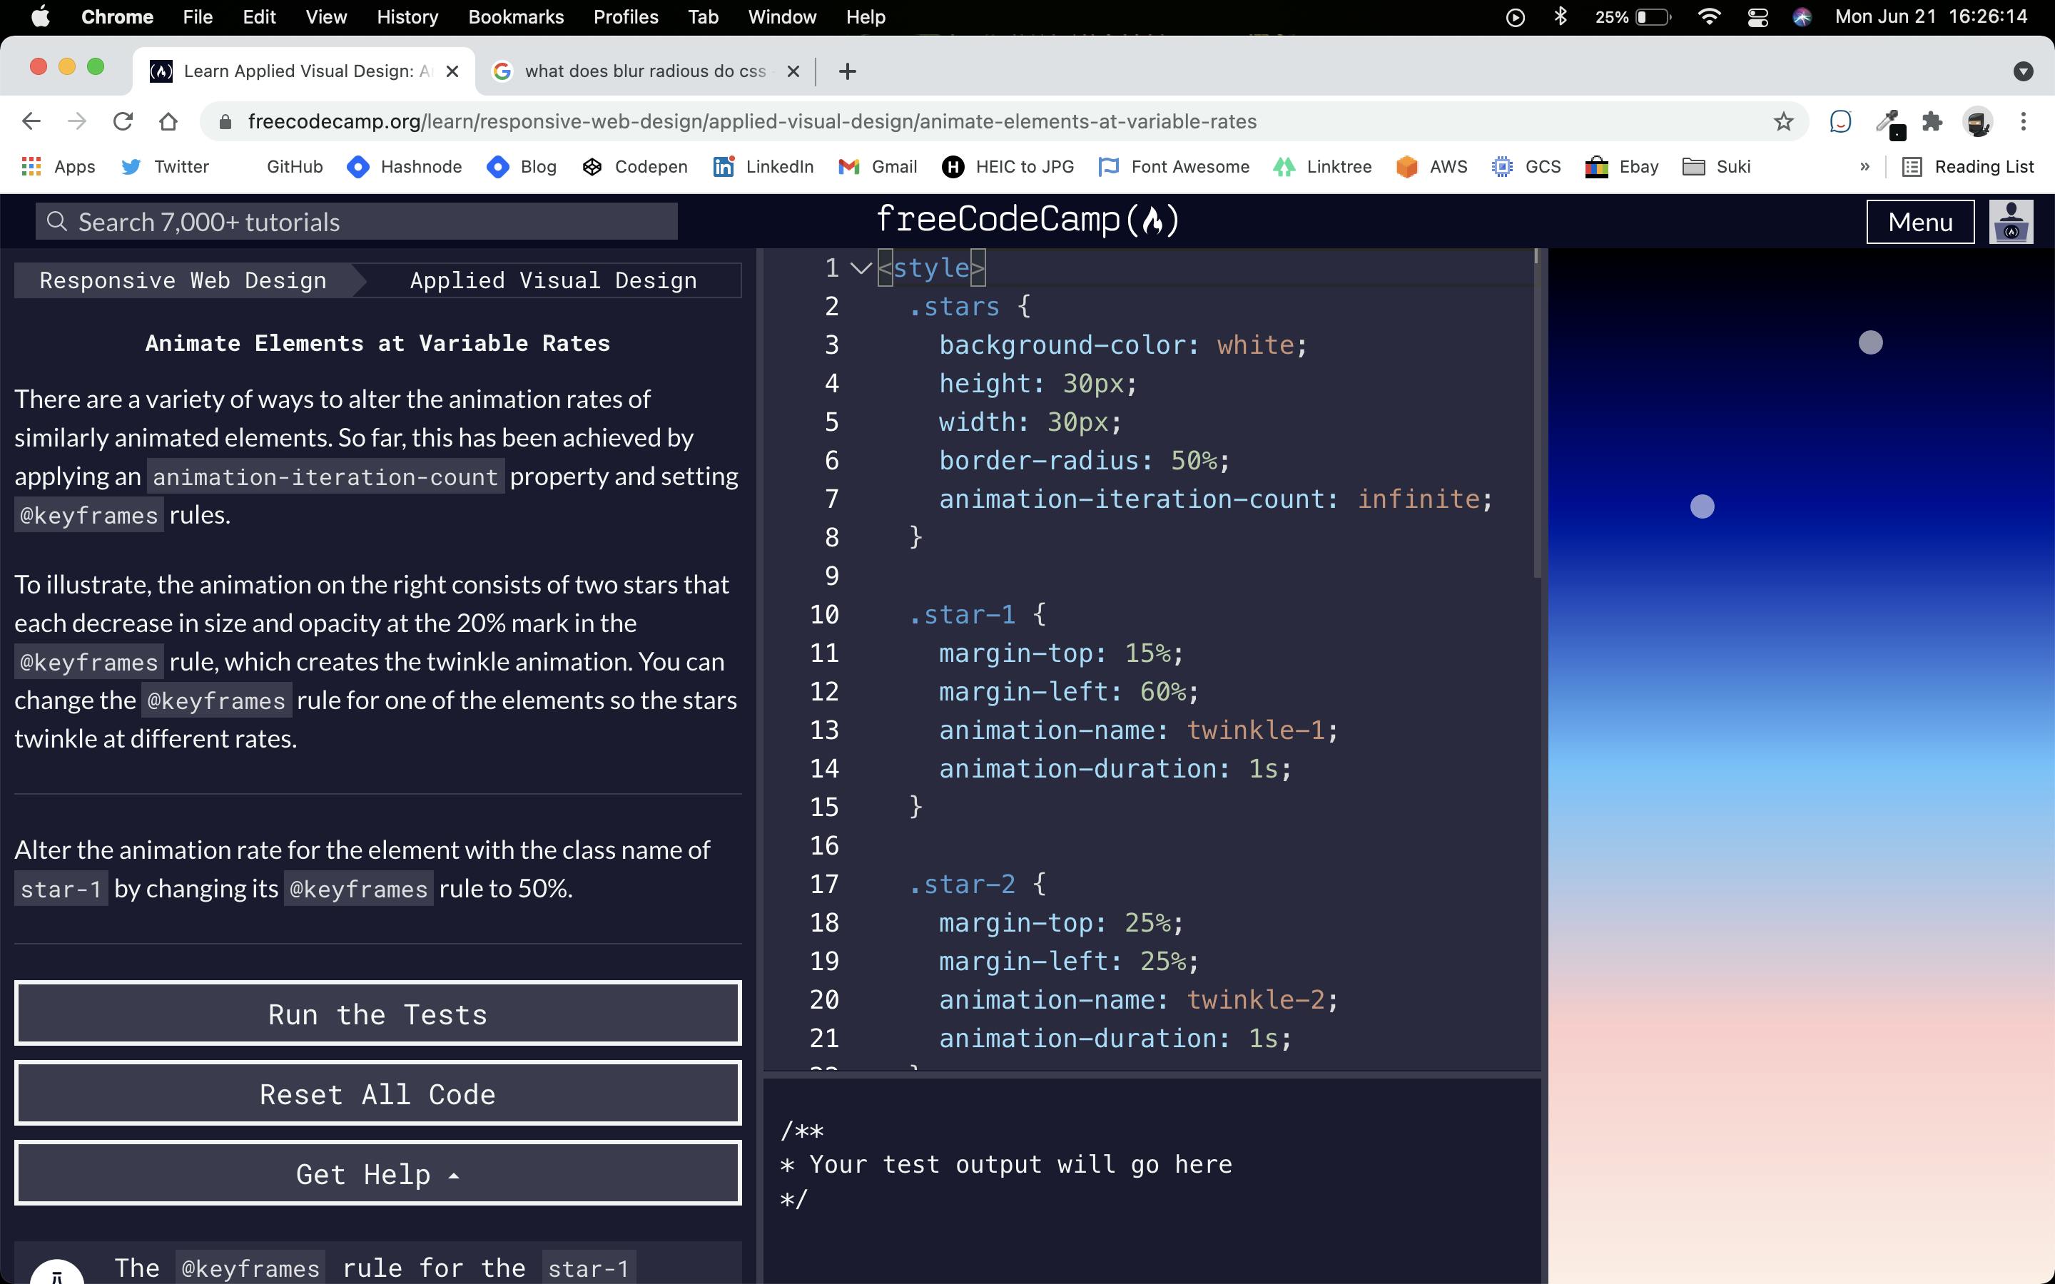This screenshot has width=2055, height=1284.
Task: Reload the freeCodeCamp page
Action: tap(123, 121)
